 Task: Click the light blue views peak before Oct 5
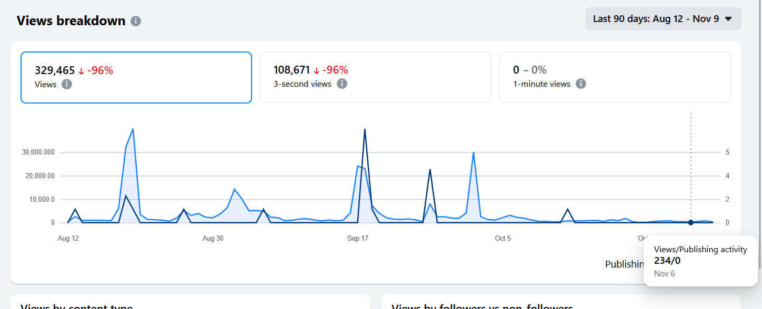coord(474,153)
